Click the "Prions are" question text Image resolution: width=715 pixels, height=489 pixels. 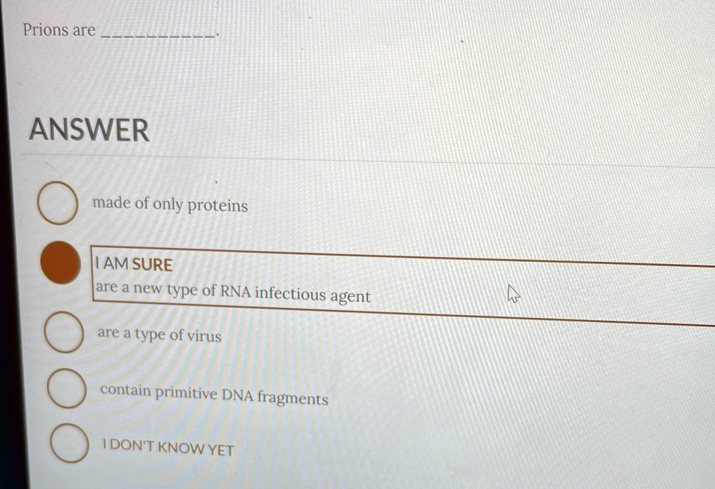pyautogui.click(x=59, y=30)
